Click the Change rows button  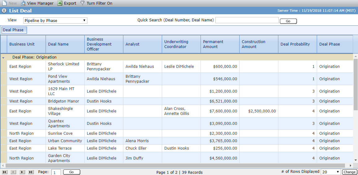coord(349,172)
